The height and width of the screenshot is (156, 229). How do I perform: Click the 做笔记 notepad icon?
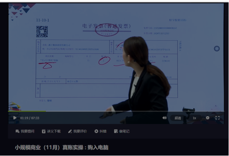point(116,131)
